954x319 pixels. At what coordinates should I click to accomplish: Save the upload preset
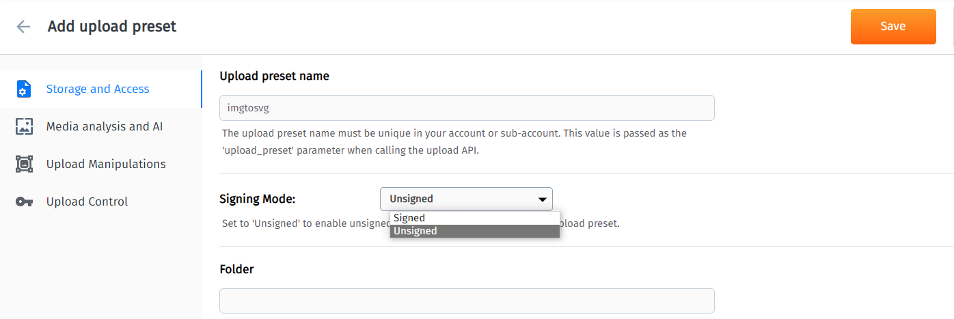coord(892,27)
